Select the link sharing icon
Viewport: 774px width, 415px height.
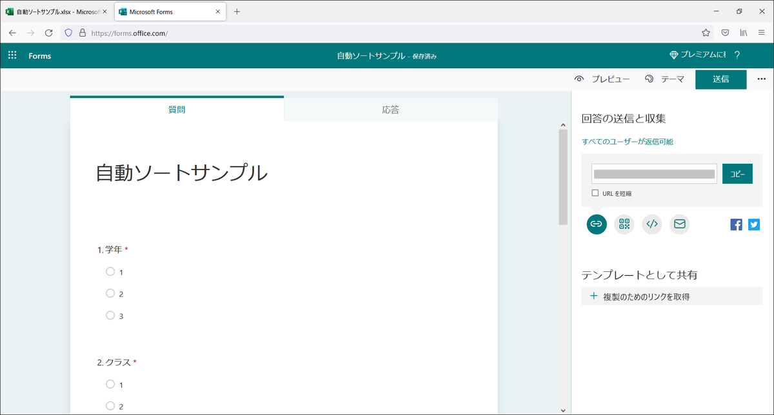click(x=596, y=224)
